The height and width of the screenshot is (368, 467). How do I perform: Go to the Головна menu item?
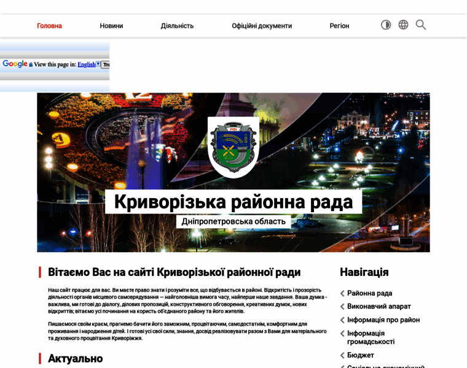click(x=49, y=26)
